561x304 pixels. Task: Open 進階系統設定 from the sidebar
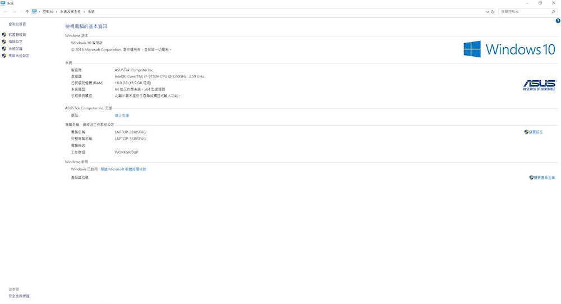tap(19, 56)
